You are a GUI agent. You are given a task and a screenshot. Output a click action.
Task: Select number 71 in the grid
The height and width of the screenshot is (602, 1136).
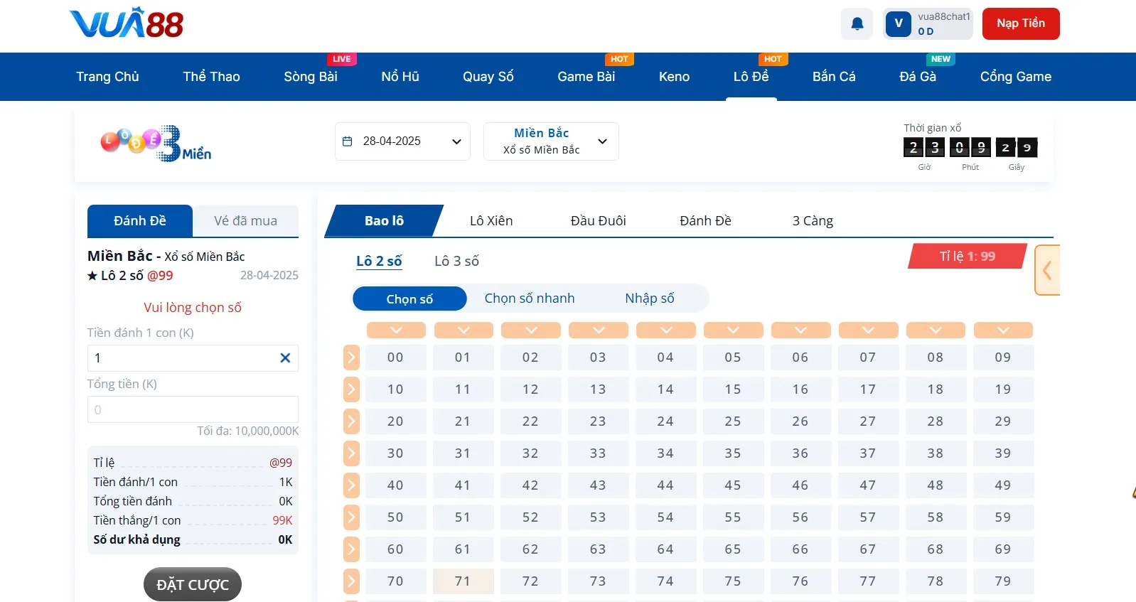(463, 581)
